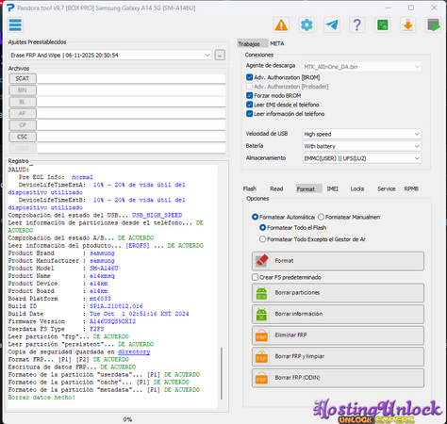Uncheck Adv. Authorization [BROM]
Image resolution: width=447 pixels, height=424 pixels.
point(250,77)
